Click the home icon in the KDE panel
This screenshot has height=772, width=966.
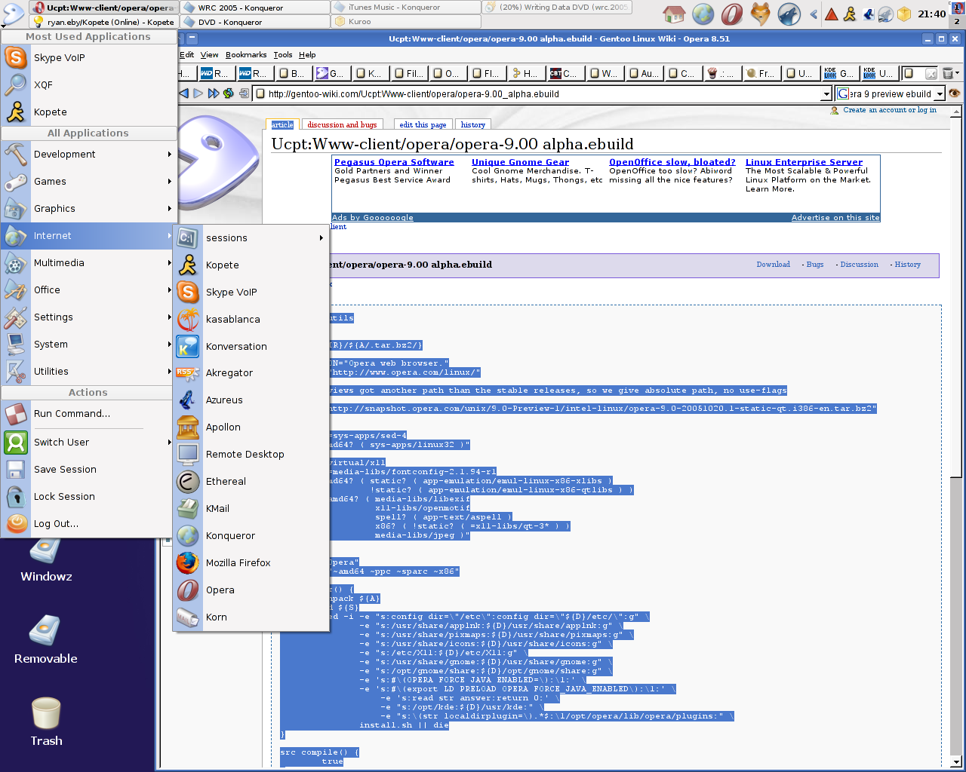[x=674, y=14]
